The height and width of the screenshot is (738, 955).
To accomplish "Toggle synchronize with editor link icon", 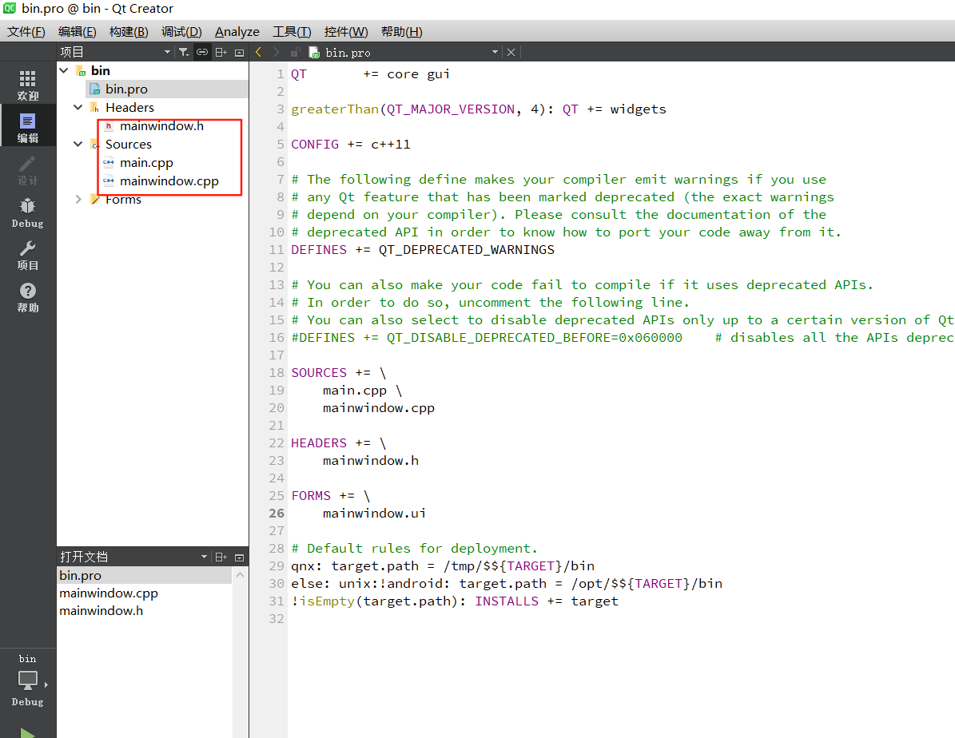I will (201, 53).
